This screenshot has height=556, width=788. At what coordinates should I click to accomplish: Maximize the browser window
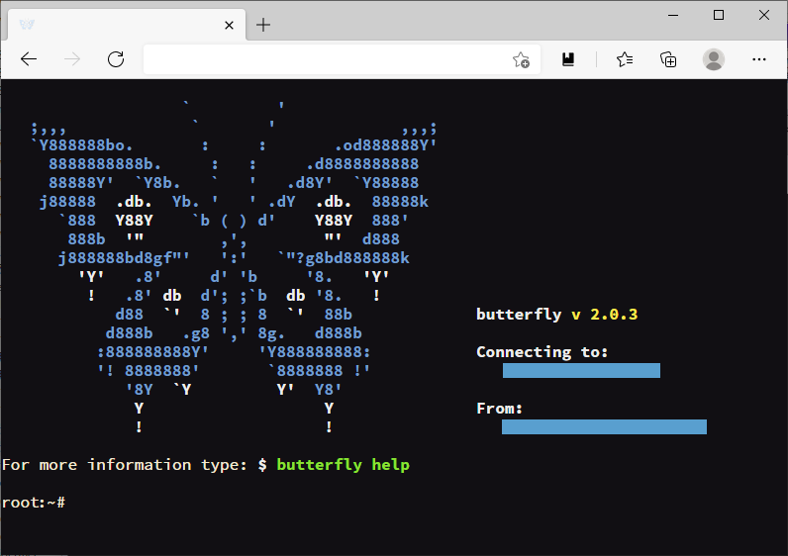click(x=719, y=15)
